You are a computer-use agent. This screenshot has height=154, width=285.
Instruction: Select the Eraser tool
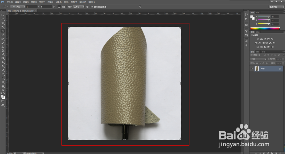click(x=3, y=54)
